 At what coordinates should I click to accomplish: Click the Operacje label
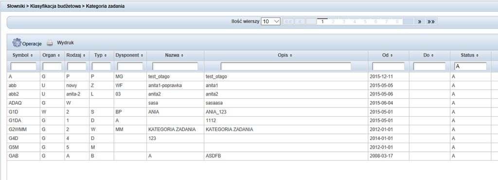point(32,44)
